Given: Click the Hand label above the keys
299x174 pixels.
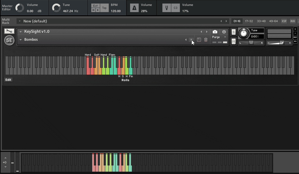Looking at the screenshot, I should click(x=104, y=55).
